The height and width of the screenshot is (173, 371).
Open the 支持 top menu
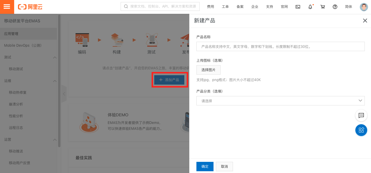(x=270, y=7)
